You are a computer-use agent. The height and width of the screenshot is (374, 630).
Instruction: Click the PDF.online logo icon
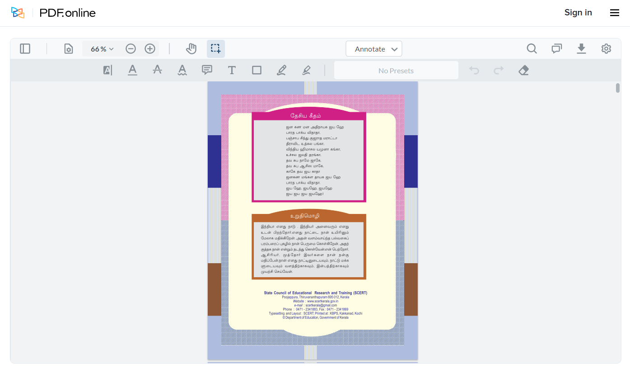click(18, 13)
